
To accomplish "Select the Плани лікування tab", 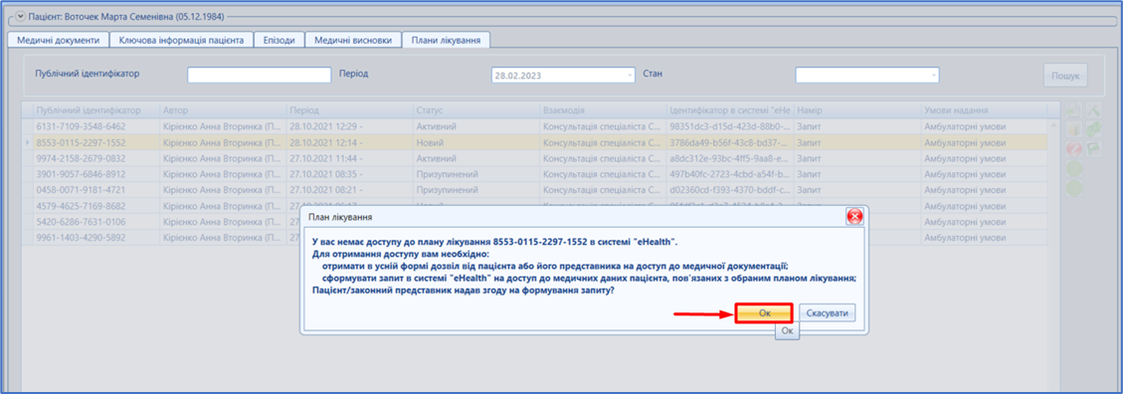I will [446, 40].
